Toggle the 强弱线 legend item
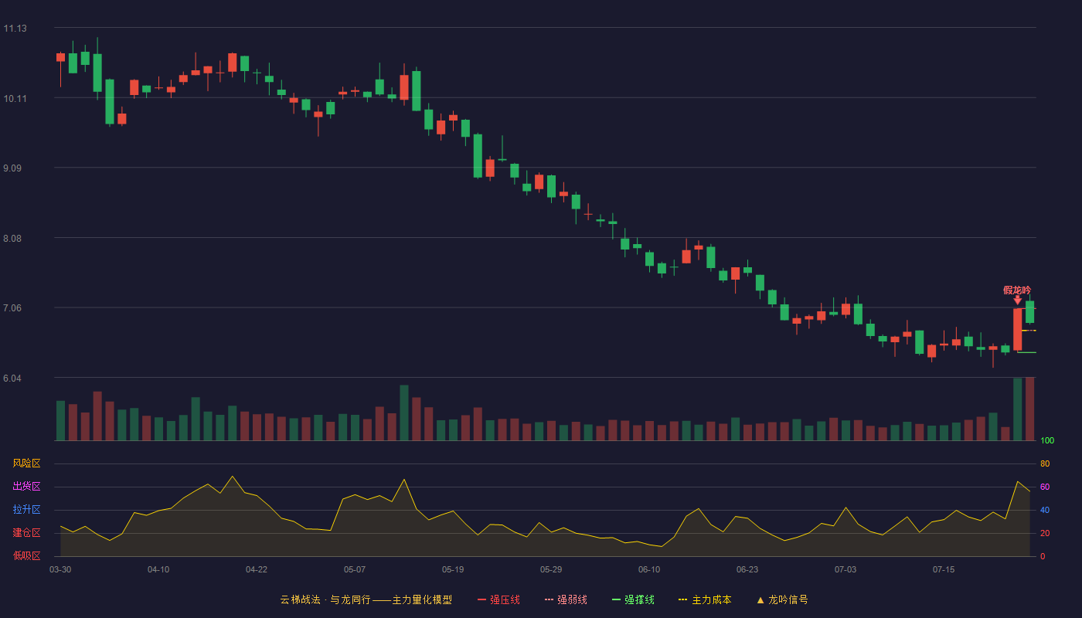 (566, 599)
